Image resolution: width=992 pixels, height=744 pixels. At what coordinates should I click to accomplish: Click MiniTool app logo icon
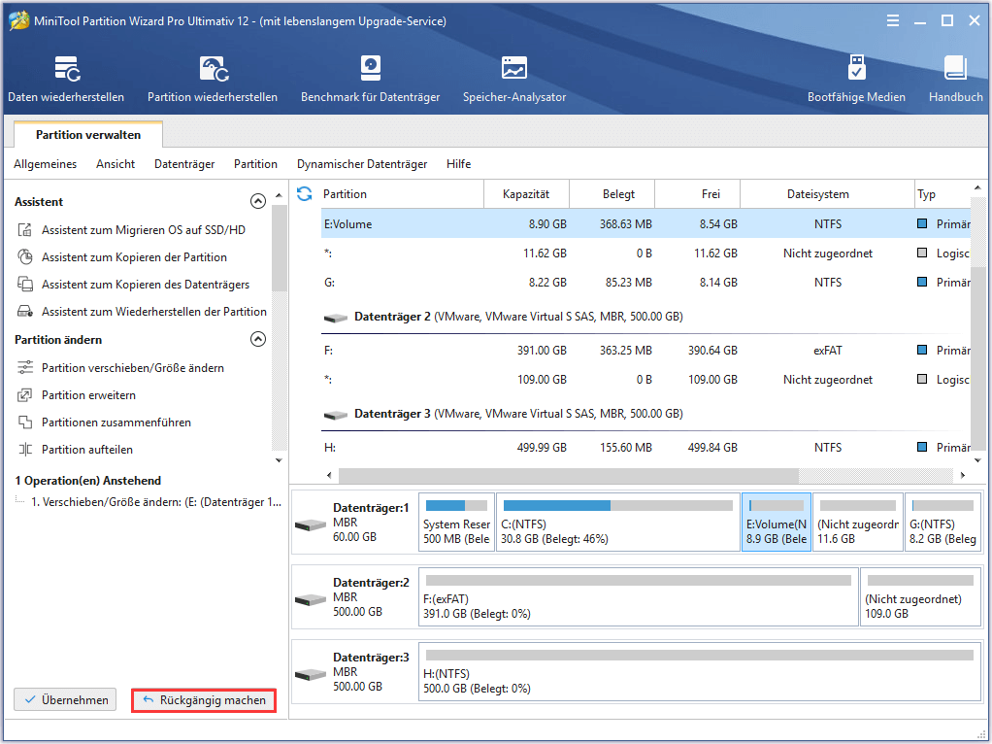[19, 21]
